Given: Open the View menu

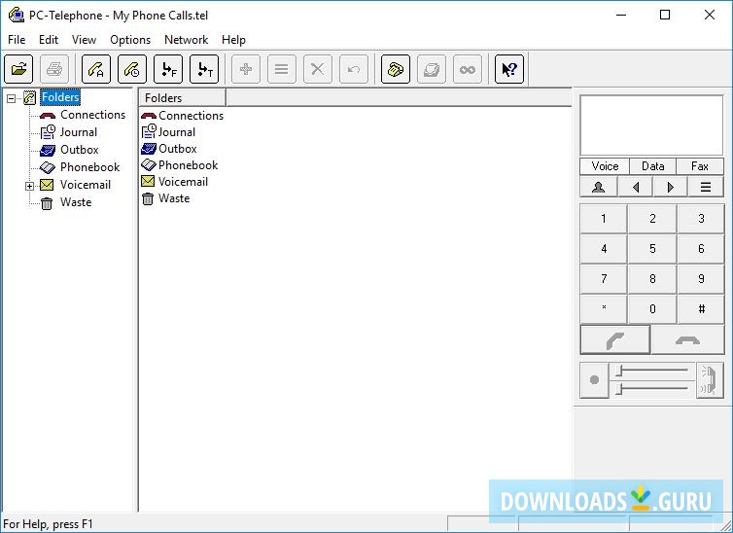Looking at the screenshot, I should [85, 40].
